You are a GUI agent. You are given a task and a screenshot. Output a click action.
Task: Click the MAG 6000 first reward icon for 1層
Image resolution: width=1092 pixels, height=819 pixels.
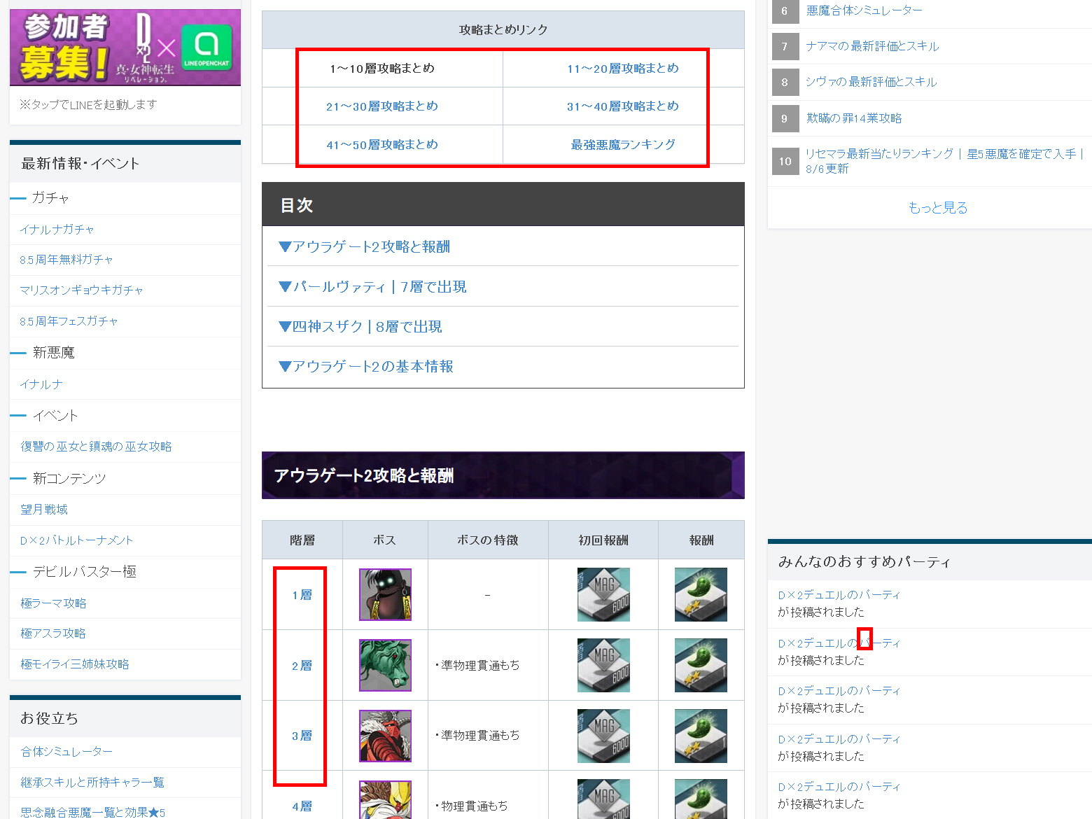pyautogui.click(x=603, y=594)
